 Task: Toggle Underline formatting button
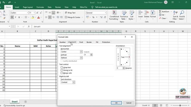19,17
